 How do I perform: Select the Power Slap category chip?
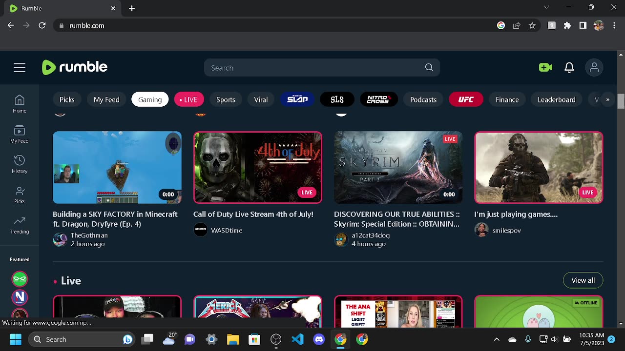[297, 99]
